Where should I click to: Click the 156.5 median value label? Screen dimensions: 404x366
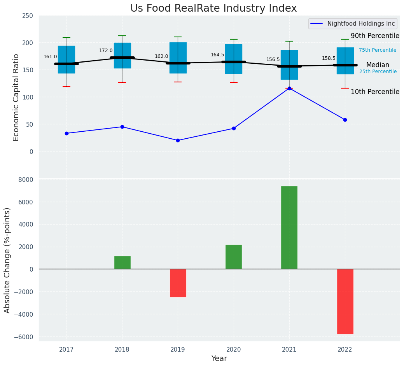coord(273,59)
